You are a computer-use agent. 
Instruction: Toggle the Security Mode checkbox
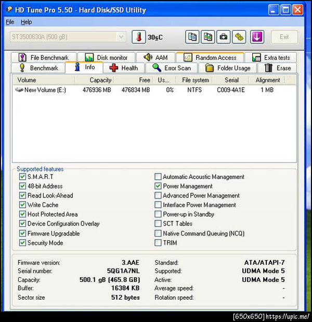(22, 243)
